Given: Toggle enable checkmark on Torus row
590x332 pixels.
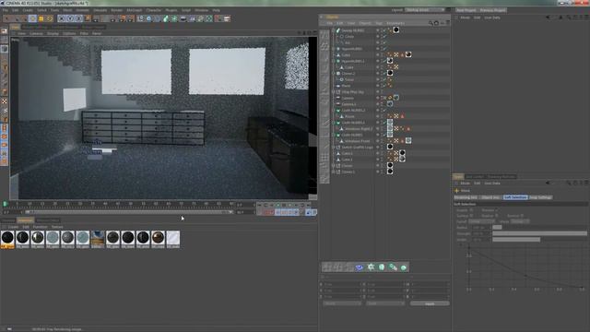Looking at the screenshot, I should tap(384, 79).
